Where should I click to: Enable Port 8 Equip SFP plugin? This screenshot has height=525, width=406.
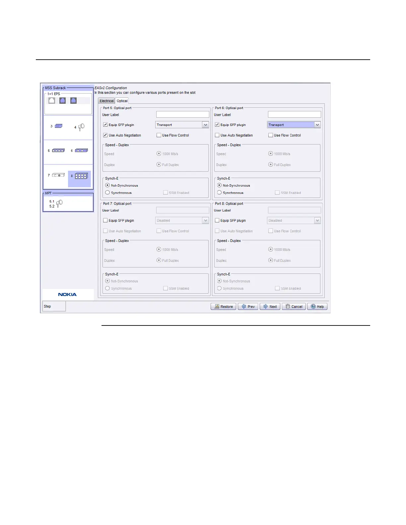217,220
